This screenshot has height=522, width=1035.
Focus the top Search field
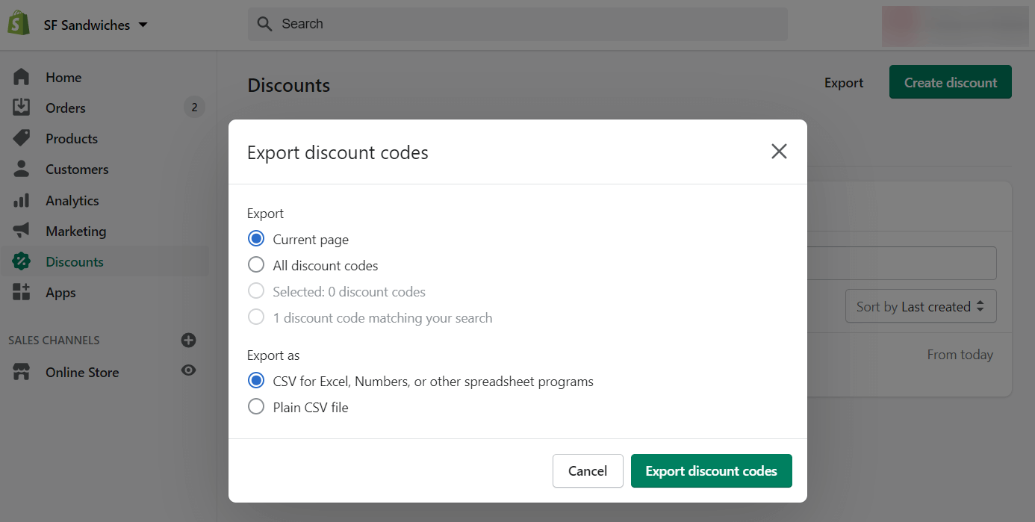point(517,24)
